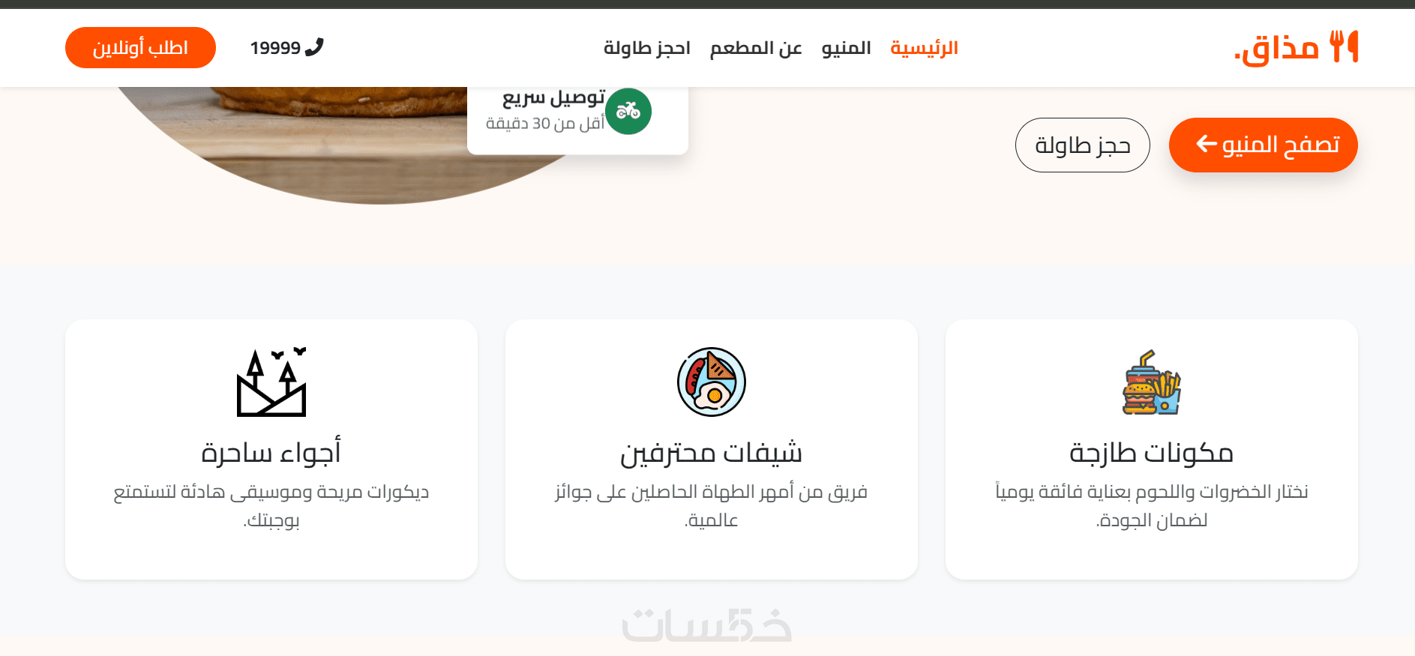The image size is (1415, 656).
Task: Click the تصفح المنيو button
Action: [x=1263, y=145]
